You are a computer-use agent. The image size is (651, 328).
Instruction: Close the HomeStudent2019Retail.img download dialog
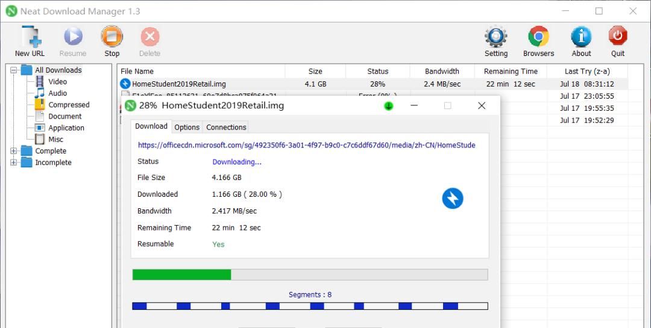[482, 106]
